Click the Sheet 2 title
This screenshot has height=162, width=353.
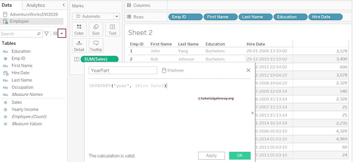(x=140, y=33)
